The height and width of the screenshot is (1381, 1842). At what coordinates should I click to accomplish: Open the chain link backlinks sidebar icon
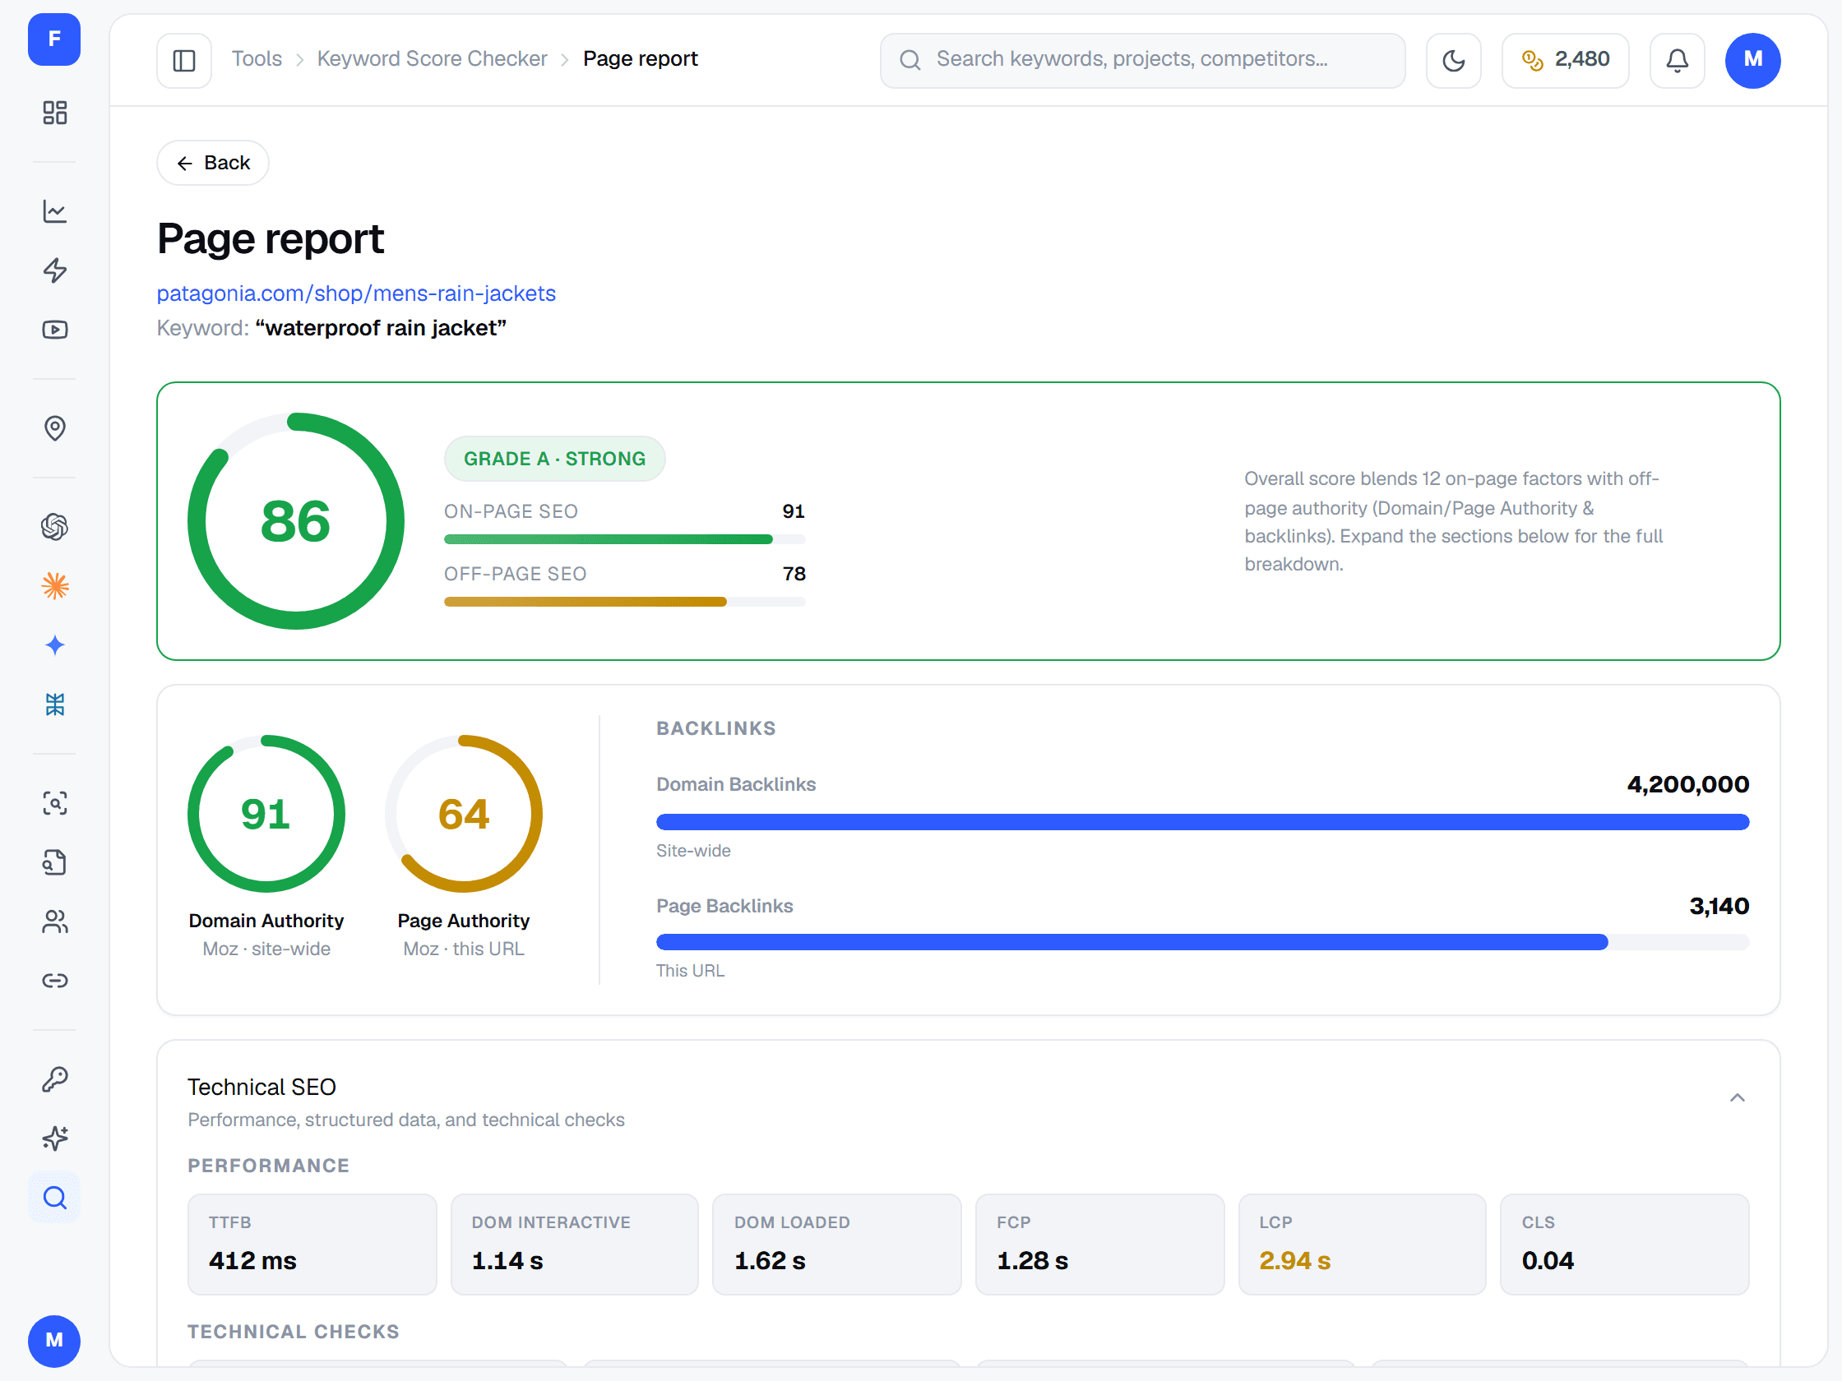(x=55, y=981)
